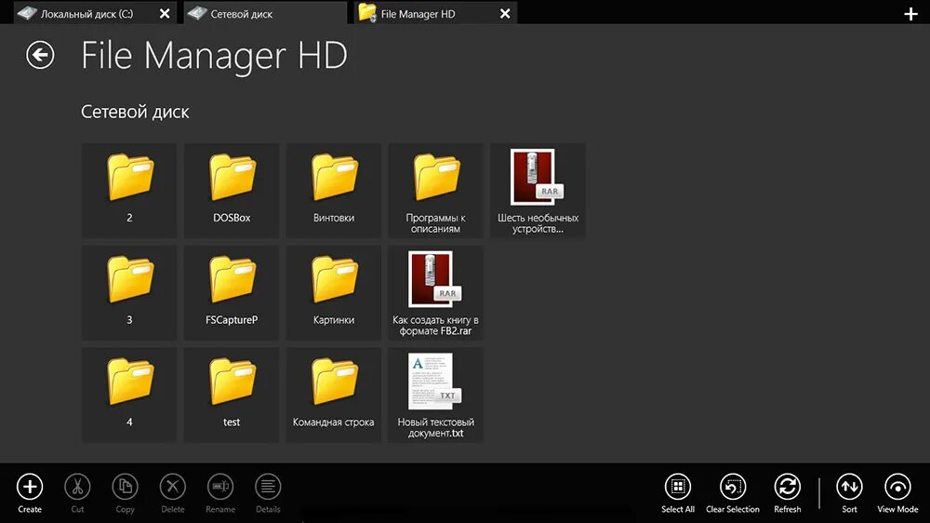Close the File Manager HD tab
Viewport: 930px width, 523px height.
[x=505, y=14]
